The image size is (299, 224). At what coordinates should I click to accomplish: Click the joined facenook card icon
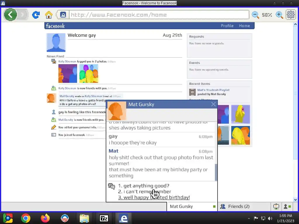tap(54, 135)
